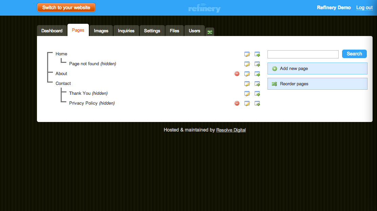This screenshot has height=211, width=377.
Task: Click the add child page icon beside Home
Action: [x=257, y=54]
